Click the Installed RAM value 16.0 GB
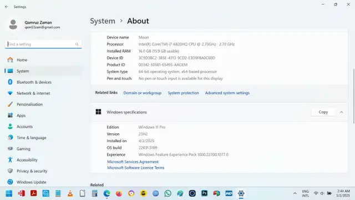Viewport: 355px width, 200px height. [159, 51]
